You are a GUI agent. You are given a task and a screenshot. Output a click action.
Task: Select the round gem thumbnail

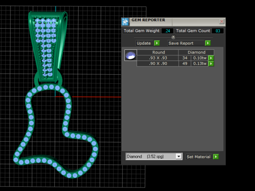coord(131,55)
